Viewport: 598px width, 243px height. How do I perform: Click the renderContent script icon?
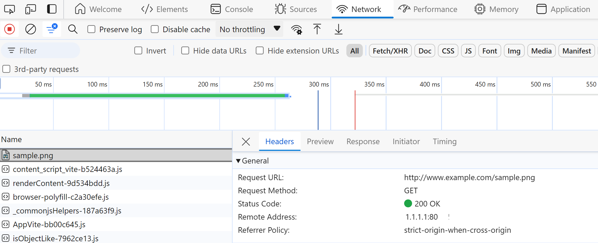click(x=6, y=183)
